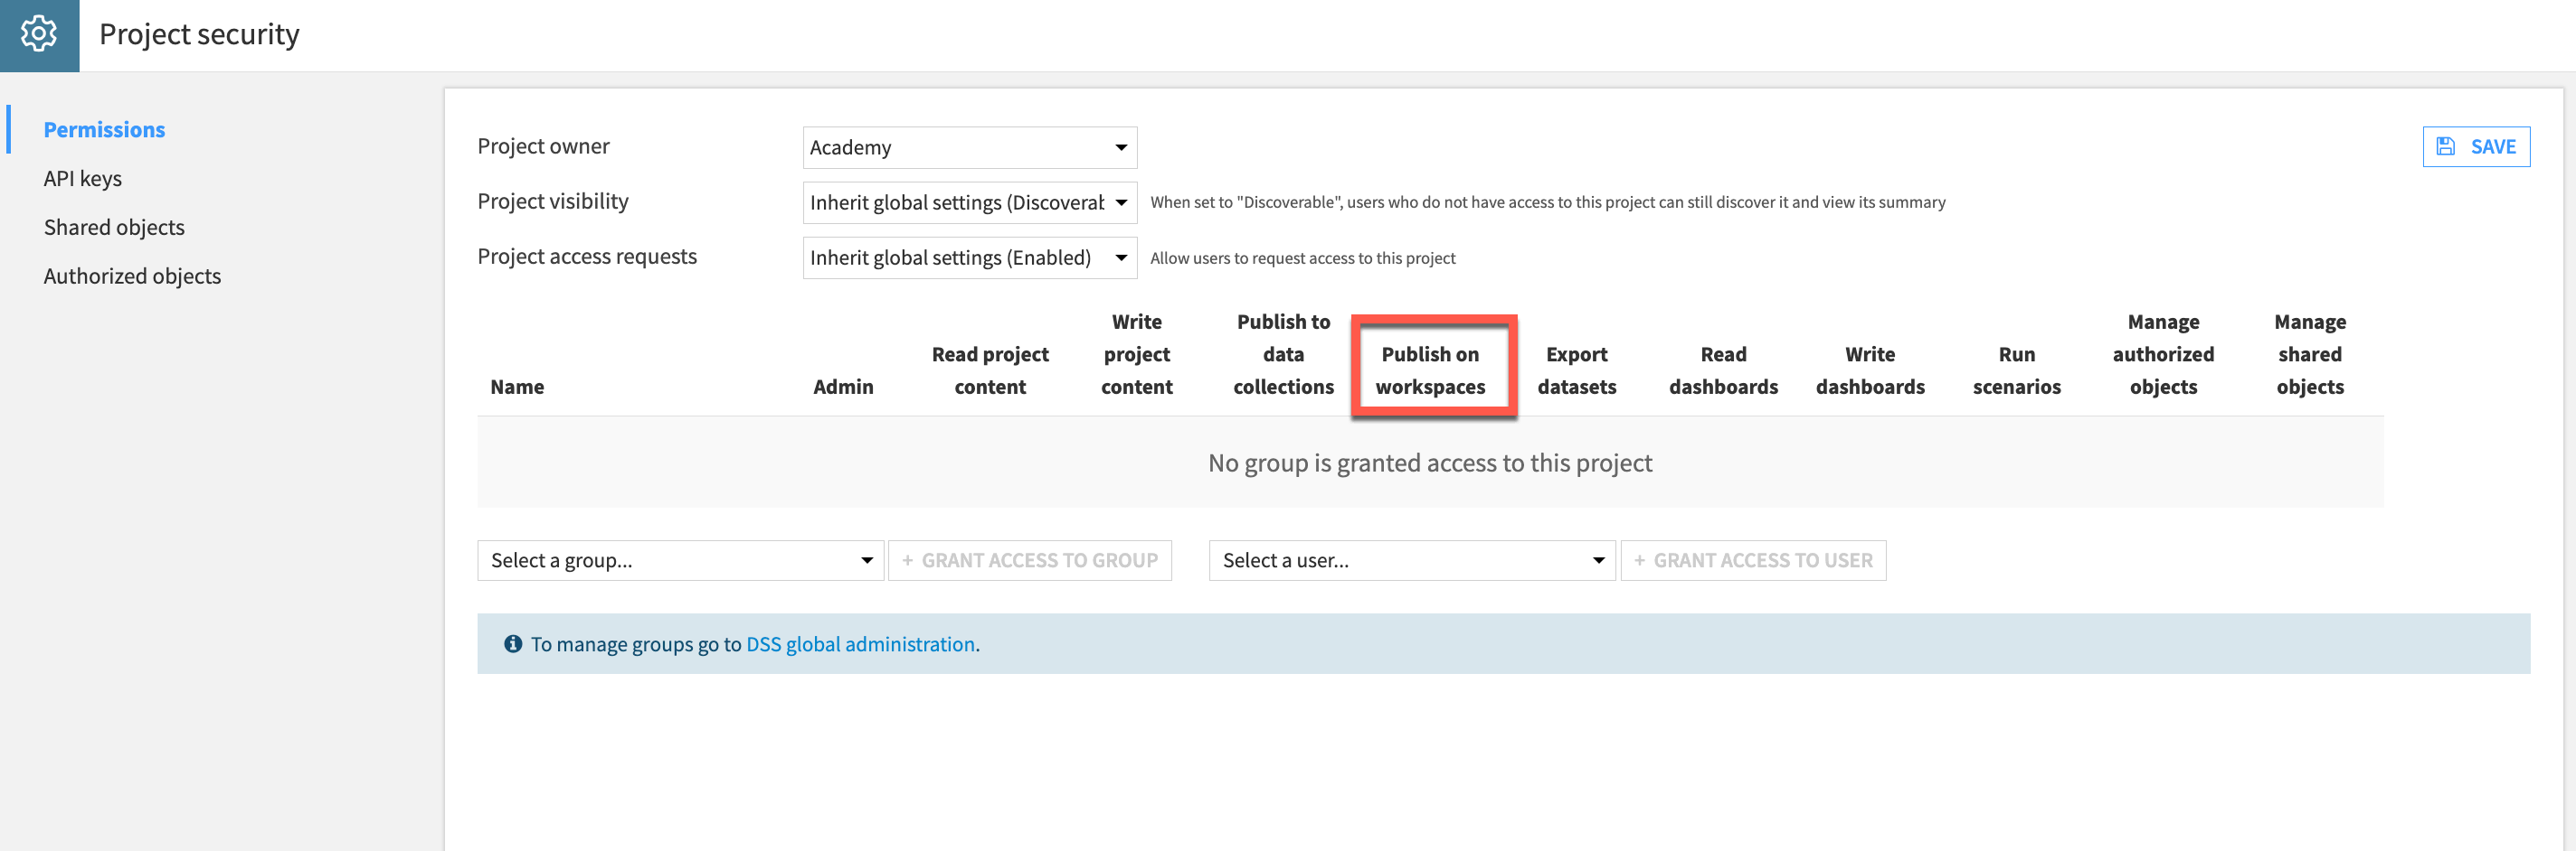The width and height of the screenshot is (2576, 851).
Task: Click the Project visibility label
Action: tap(553, 201)
